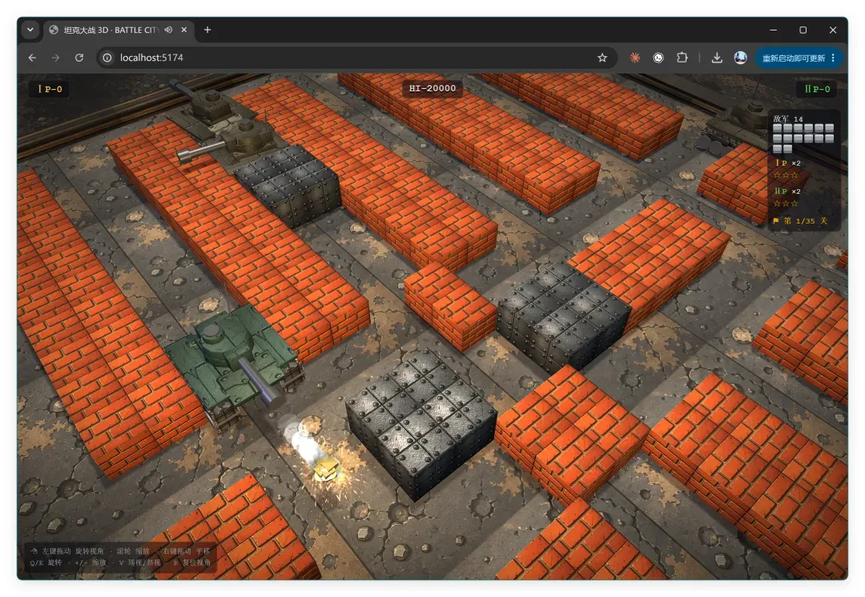Click the R 复位视角 hint text
This screenshot has height=597, width=865.
tap(192, 563)
